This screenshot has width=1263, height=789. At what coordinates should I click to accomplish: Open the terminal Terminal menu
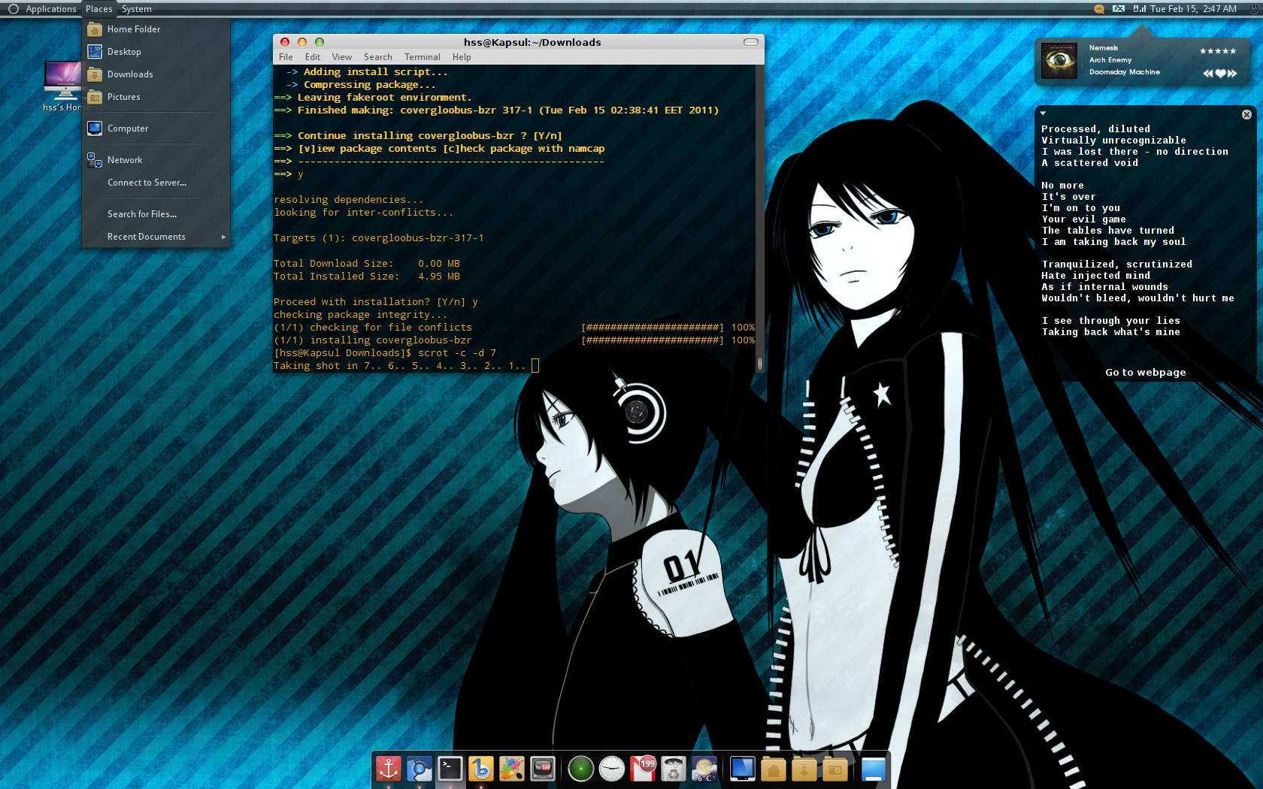[x=423, y=57]
